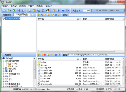Image resolution: width=126 pixels, height=92 pixels.
Task: Click the Save As toolbar icon
Action: click(23, 11)
